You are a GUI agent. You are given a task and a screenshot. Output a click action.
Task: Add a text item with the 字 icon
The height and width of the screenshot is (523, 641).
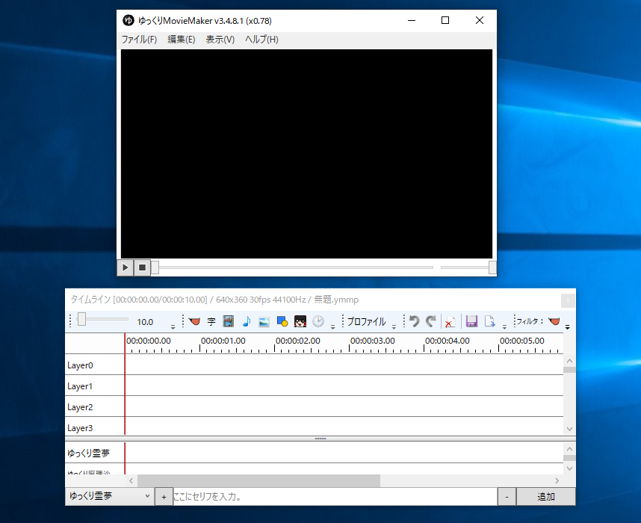(x=211, y=321)
